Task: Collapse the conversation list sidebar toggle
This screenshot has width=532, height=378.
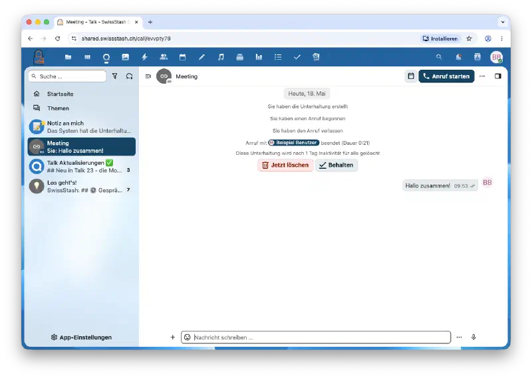Action: (x=148, y=76)
